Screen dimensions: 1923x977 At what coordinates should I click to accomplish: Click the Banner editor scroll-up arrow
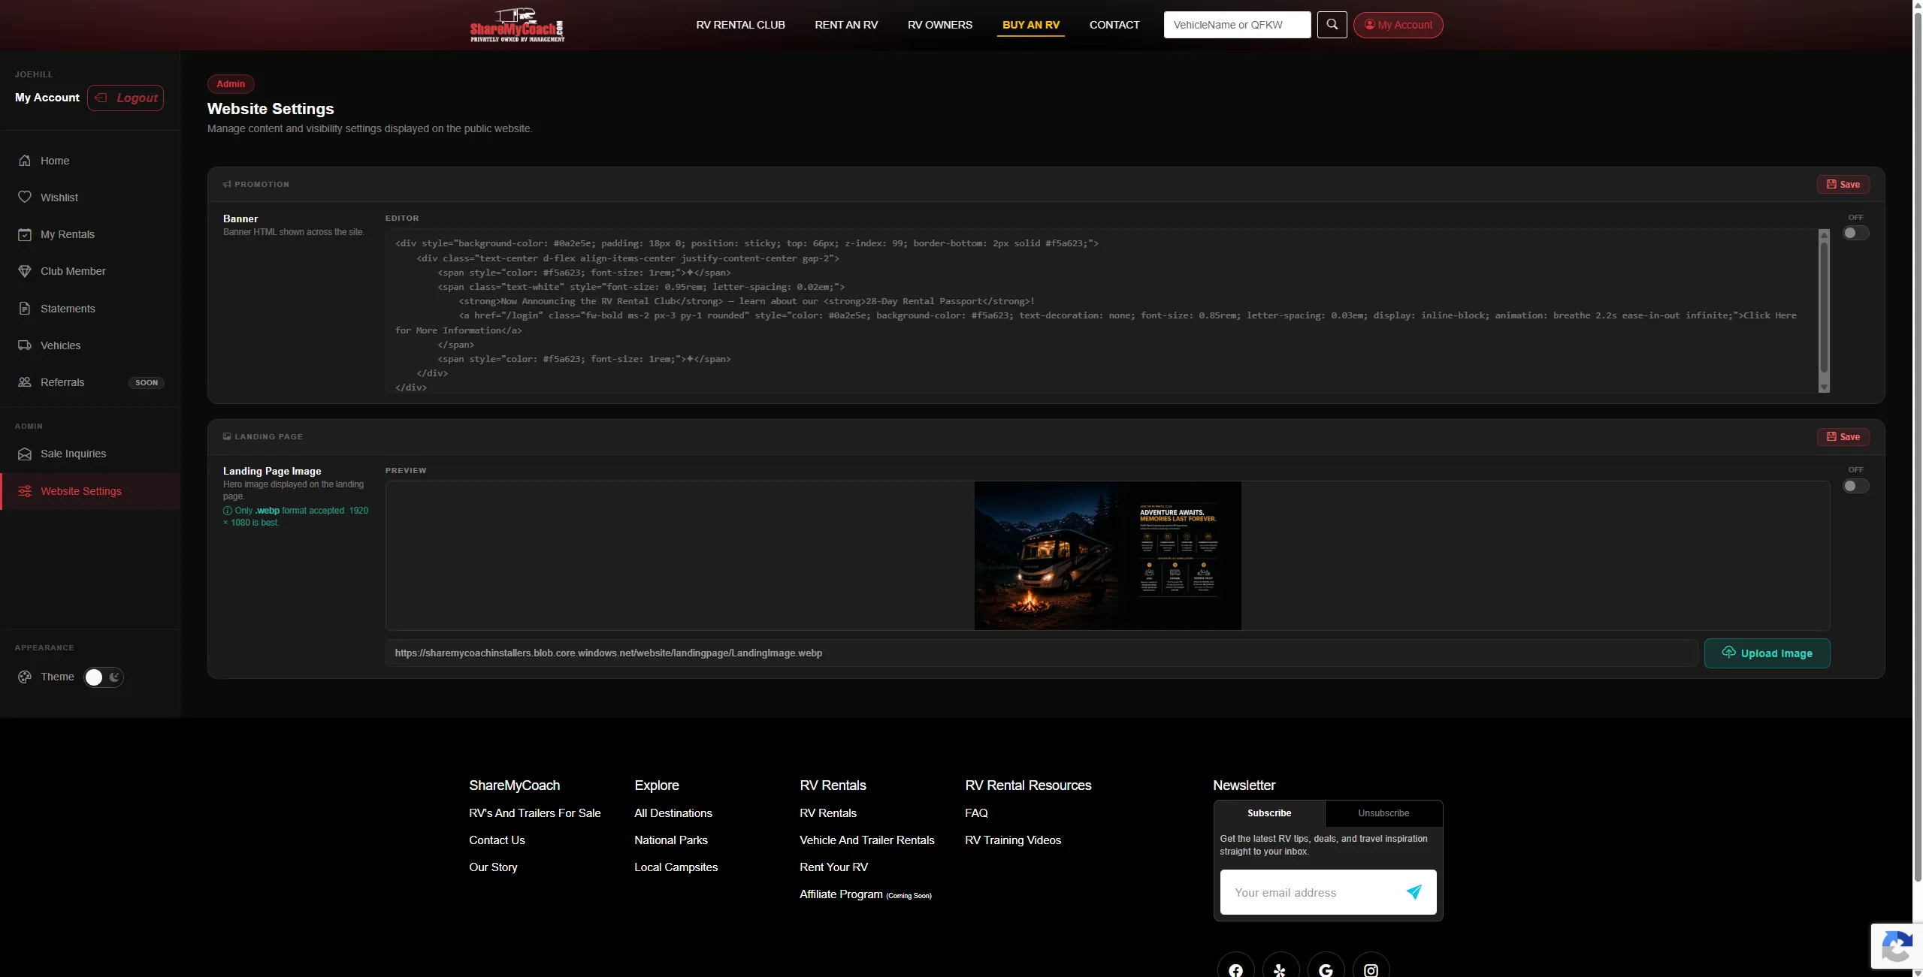click(1824, 234)
